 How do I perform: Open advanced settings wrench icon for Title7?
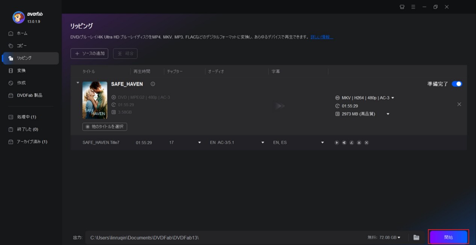(344, 143)
